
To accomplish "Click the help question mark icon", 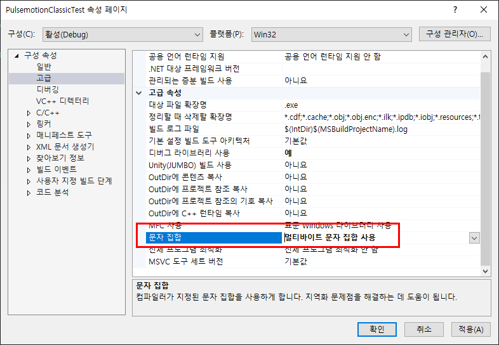I will tap(455, 10).
